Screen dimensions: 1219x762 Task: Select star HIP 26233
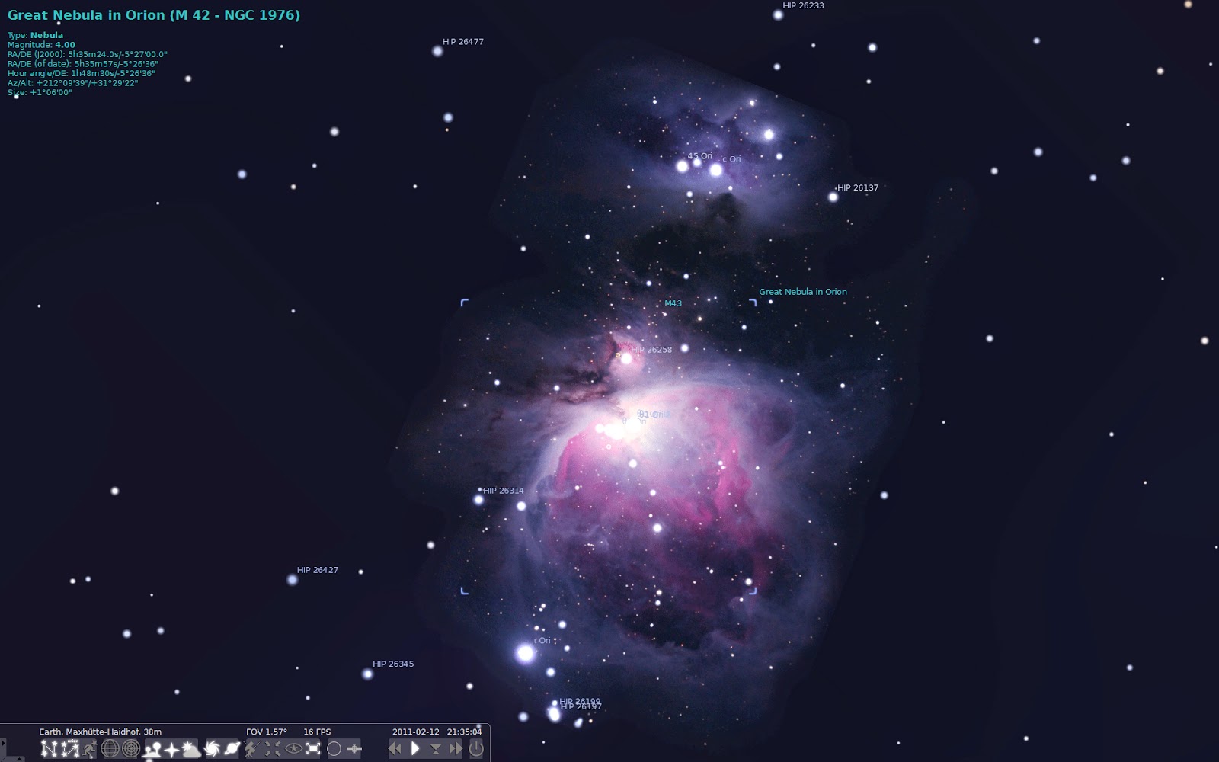click(778, 14)
